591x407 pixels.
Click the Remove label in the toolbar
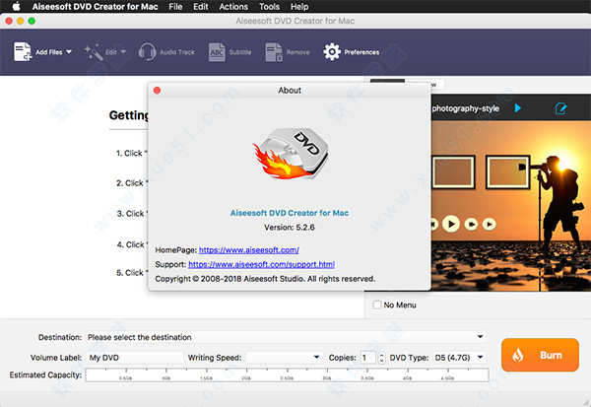pos(297,52)
